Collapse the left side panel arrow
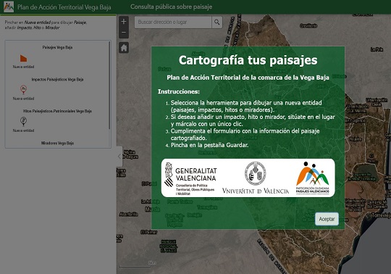 tap(119, 157)
